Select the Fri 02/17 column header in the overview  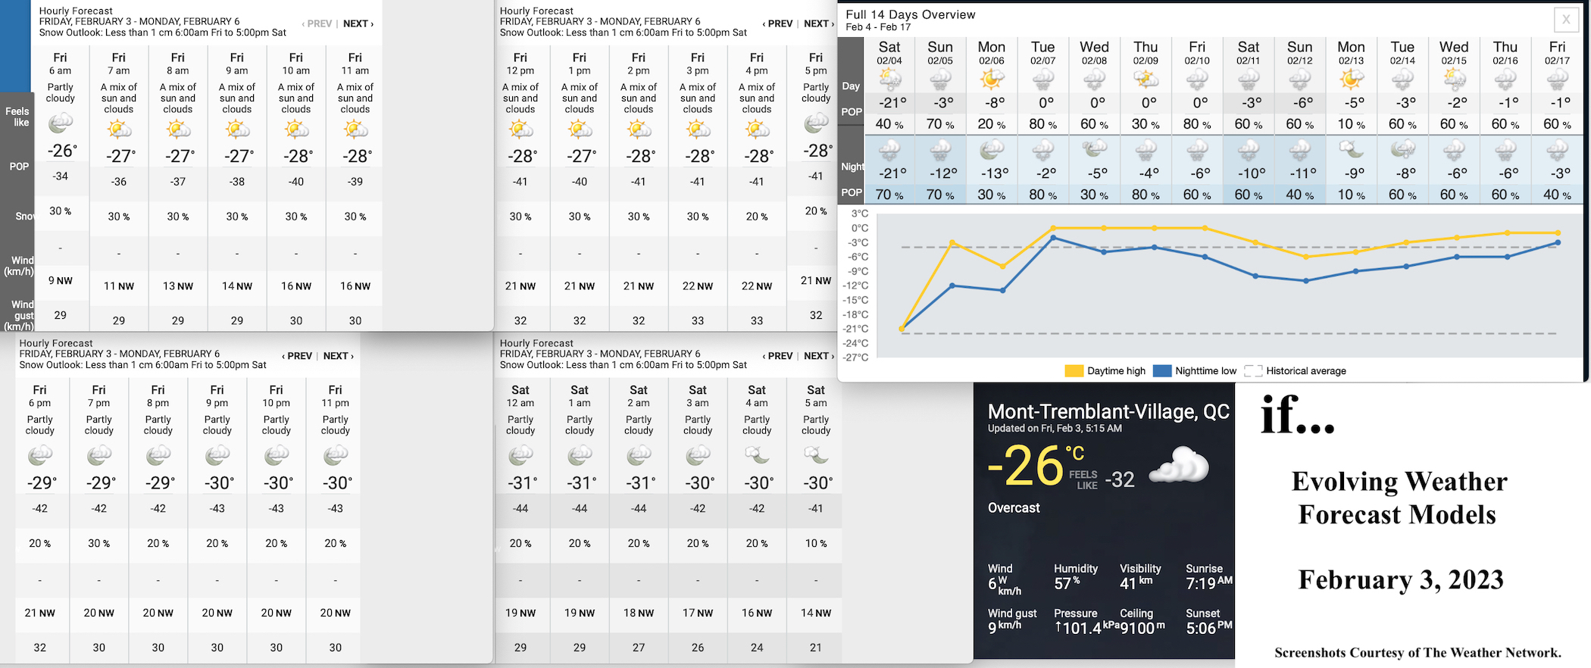pos(1557,52)
